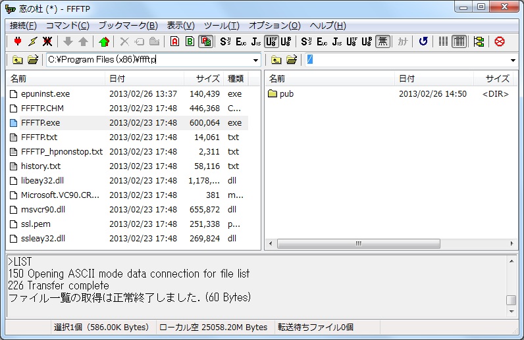
Task: Enable Binary transfer mode (green B)
Action: [x=190, y=41]
